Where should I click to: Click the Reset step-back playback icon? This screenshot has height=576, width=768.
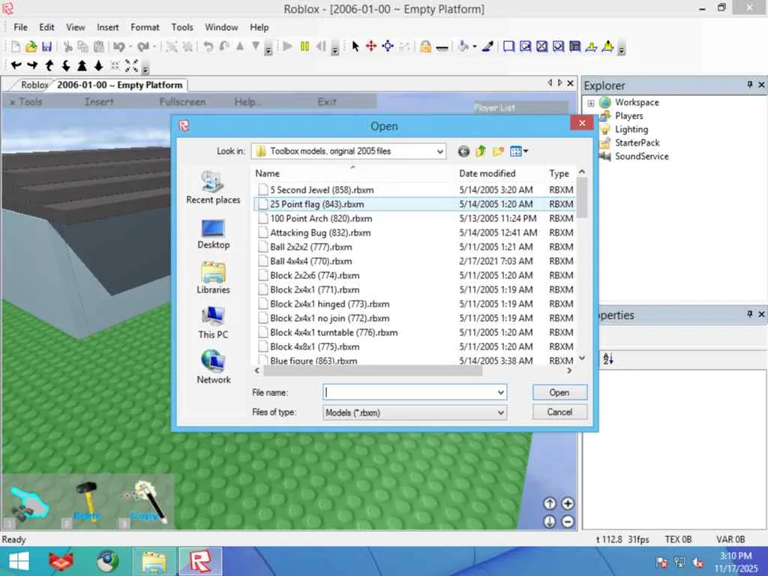coord(321,46)
